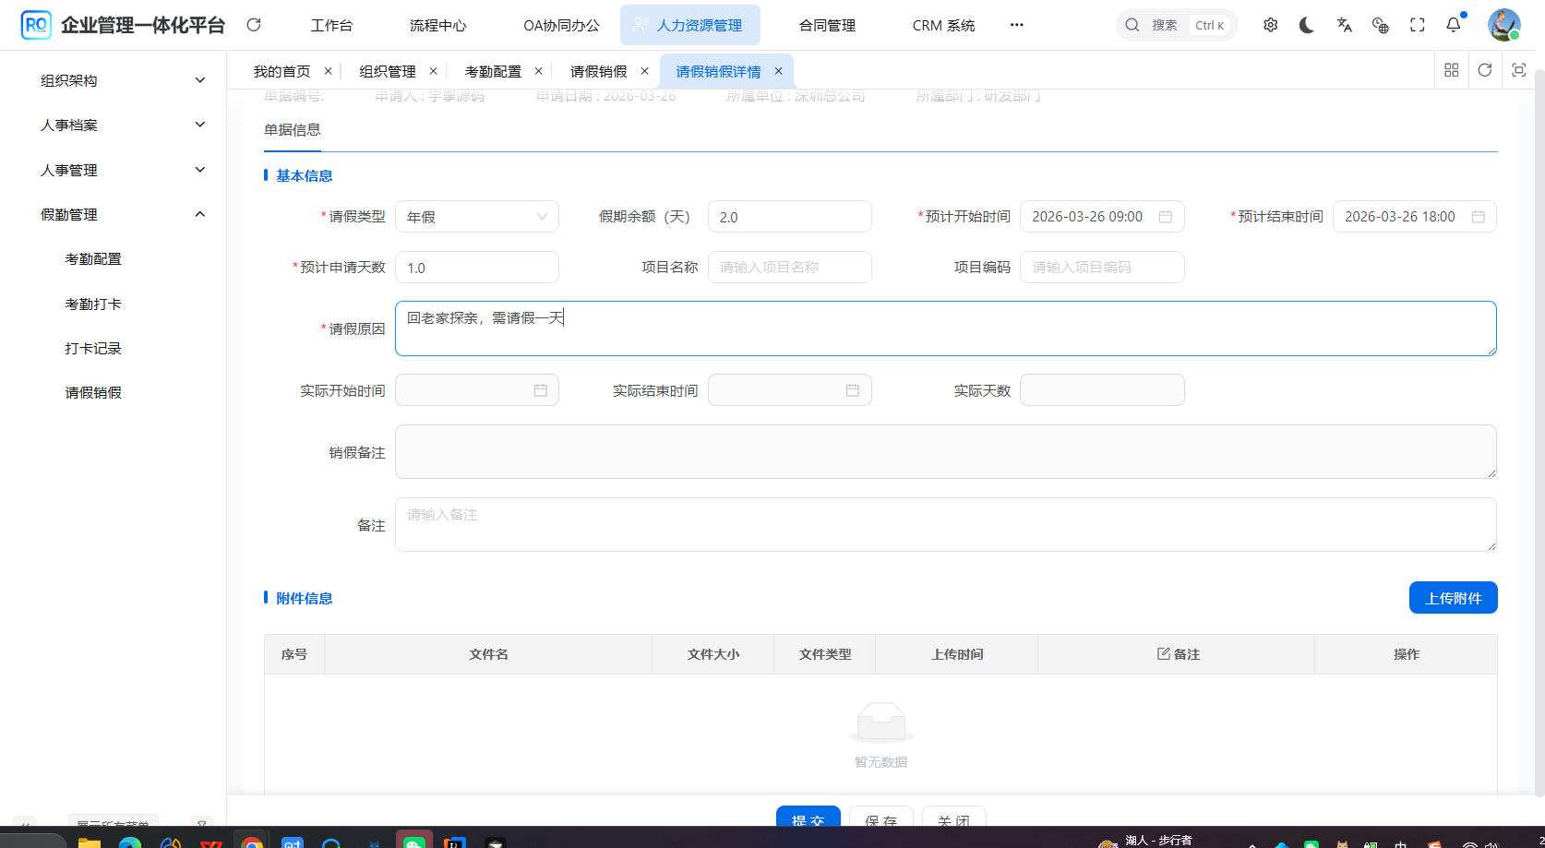Image resolution: width=1545 pixels, height=848 pixels.
Task: Click the 上传附件 button
Action: (x=1453, y=598)
